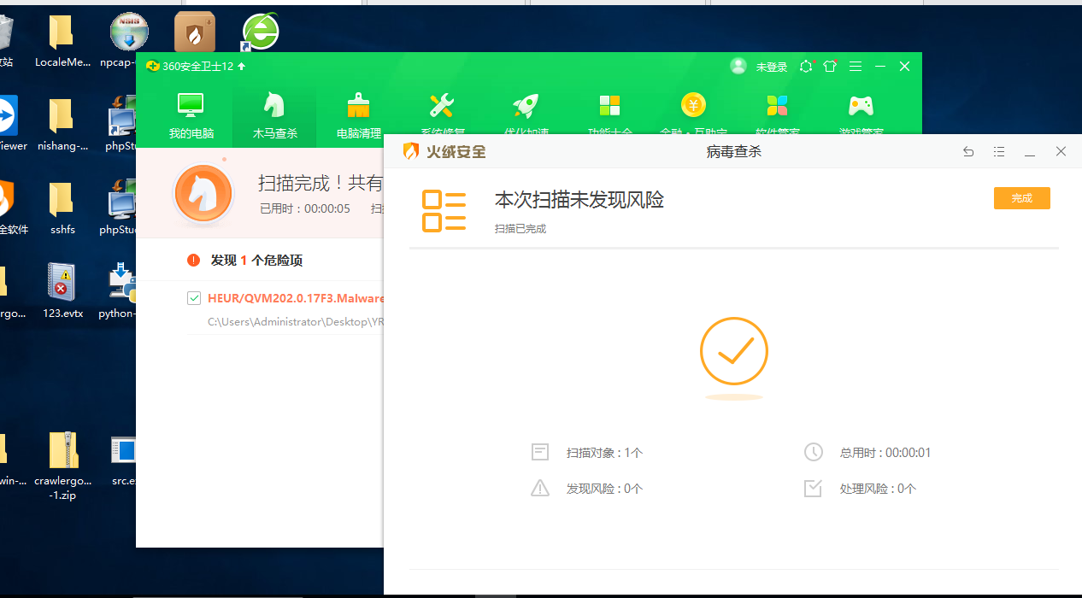Open the 360 notification hexagon icon
This screenshot has height=598, width=1082.
[x=806, y=66]
